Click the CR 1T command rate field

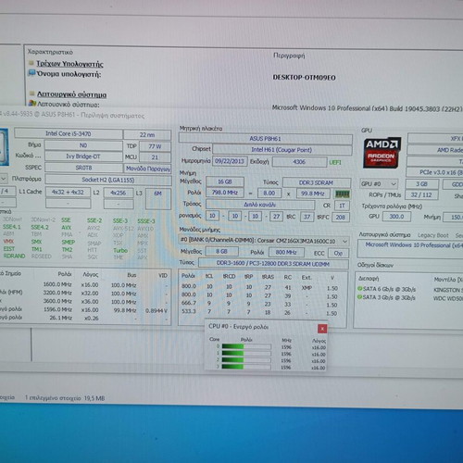[x=342, y=206]
